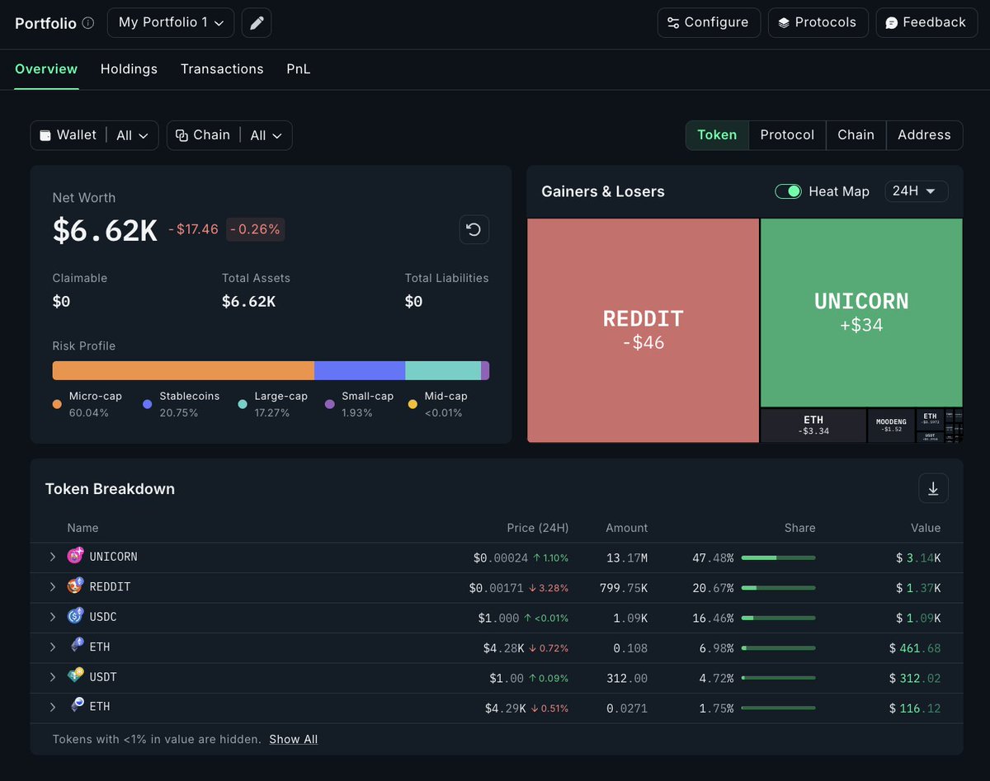The image size is (990, 781).
Task: Click the $6.62K net worth value
Action: point(105,230)
